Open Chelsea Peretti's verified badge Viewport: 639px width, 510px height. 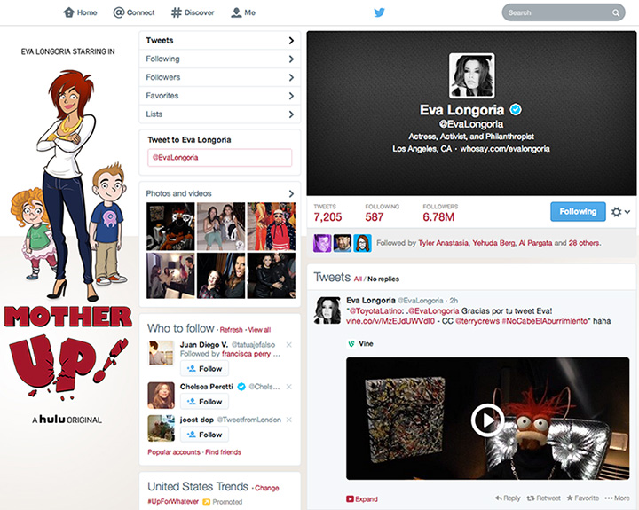pos(241,387)
